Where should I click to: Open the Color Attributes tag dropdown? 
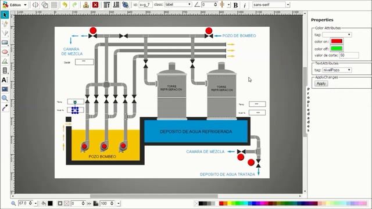pos(337,35)
